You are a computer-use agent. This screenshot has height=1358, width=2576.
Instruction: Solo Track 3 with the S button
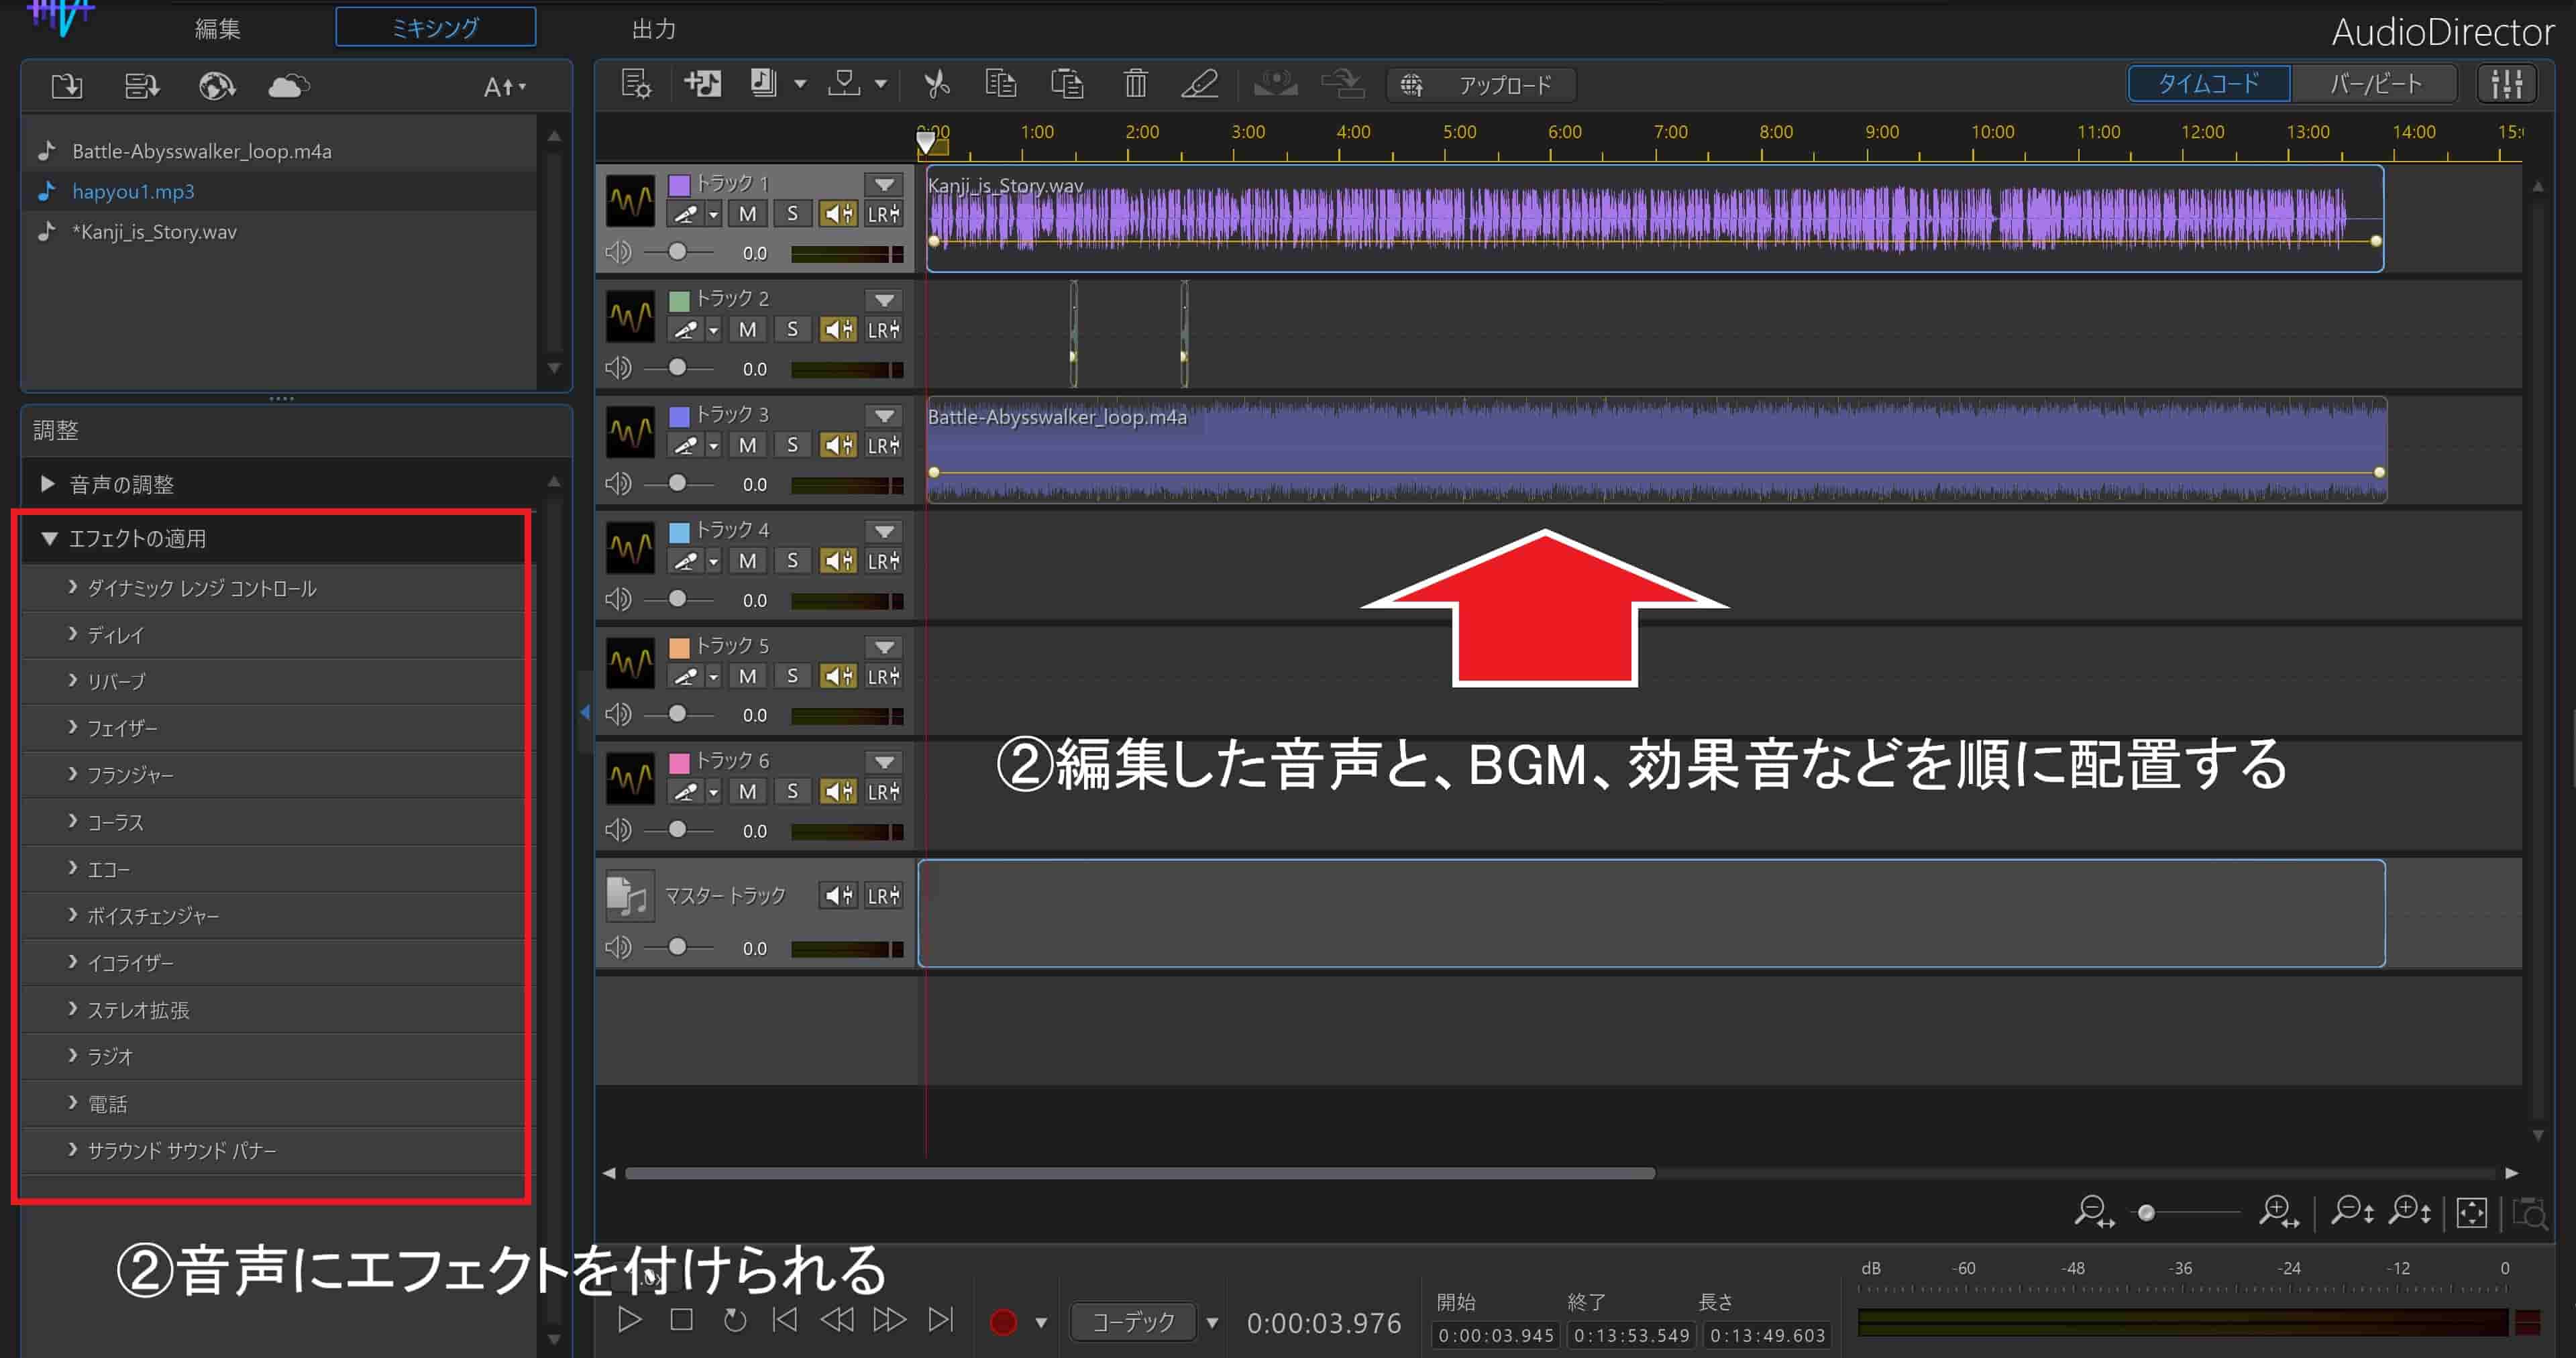click(x=792, y=445)
